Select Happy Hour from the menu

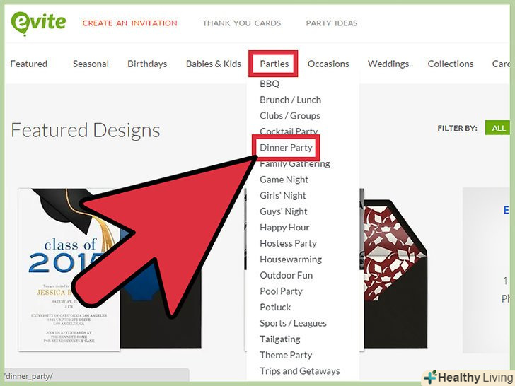[x=284, y=228]
